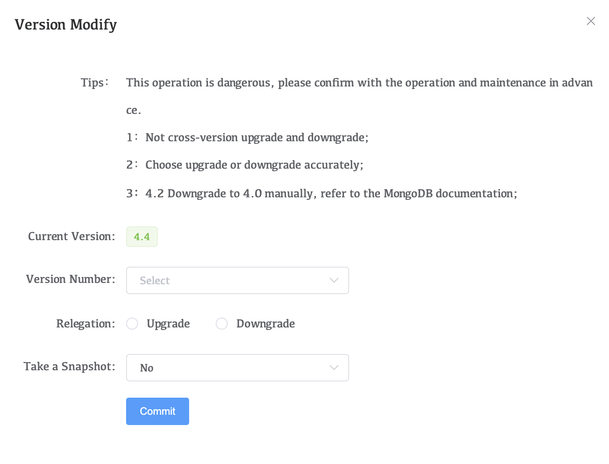The width and height of the screenshot is (609, 464).
Task: Close the Version Modify dialog
Action: click(591, 21)
